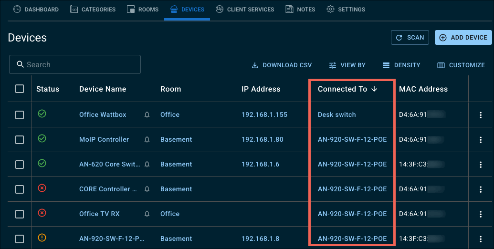Open the CORE Controller row options menu

click(481, 189)
